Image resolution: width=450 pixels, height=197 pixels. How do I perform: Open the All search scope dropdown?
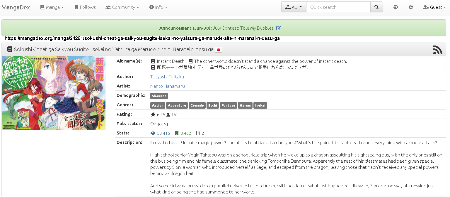click(294, 7)
